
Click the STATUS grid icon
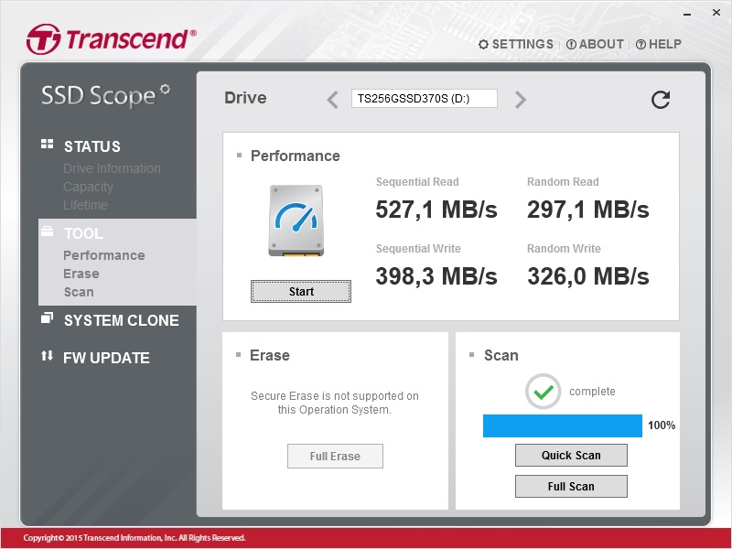point(47,144)
